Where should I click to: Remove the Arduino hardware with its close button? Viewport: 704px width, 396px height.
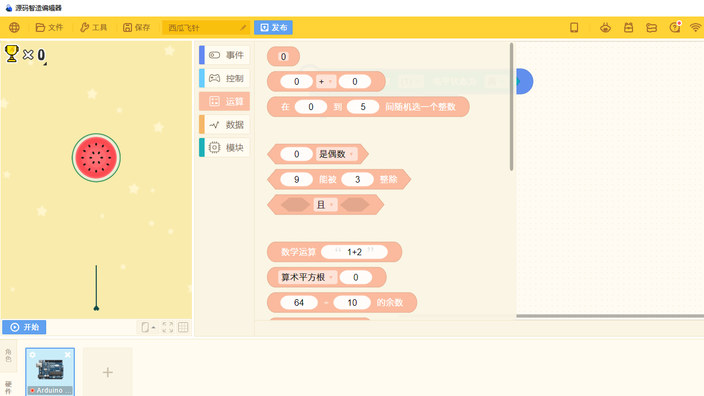68,355
